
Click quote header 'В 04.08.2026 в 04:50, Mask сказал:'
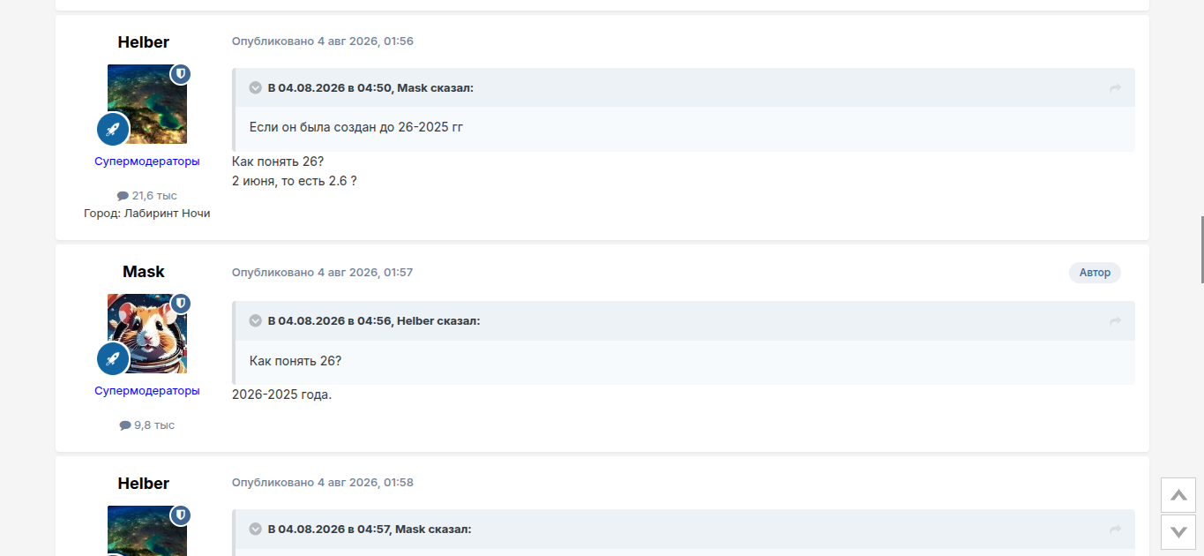(x=370, y=88)
